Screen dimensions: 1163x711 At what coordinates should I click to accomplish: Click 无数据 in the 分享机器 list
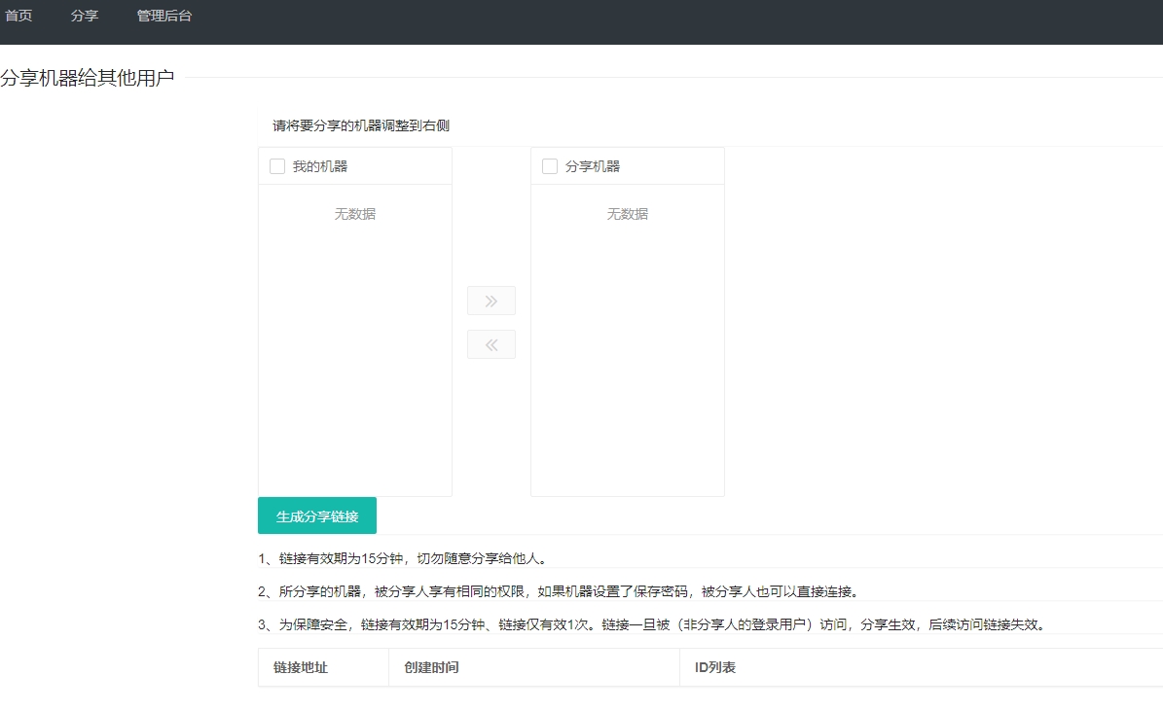coord(628,214)
